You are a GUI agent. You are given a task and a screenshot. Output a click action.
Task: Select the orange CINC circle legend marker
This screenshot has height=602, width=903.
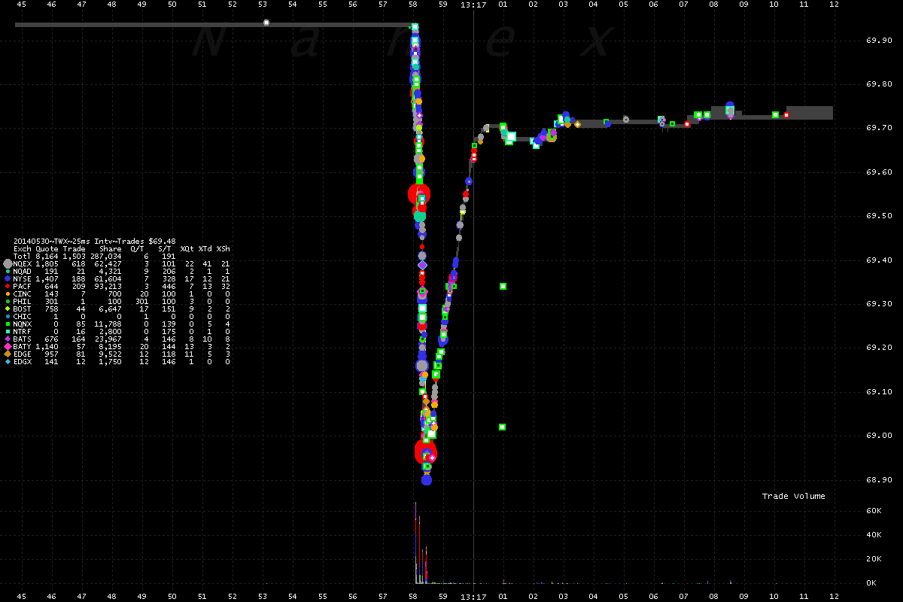coord(8,294)
